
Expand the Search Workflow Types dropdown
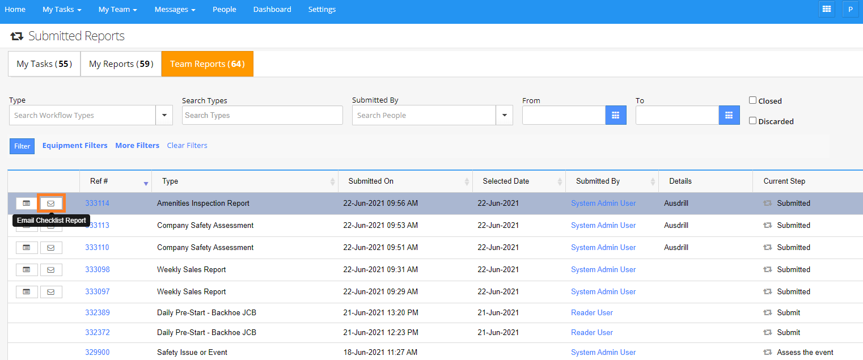(164, 115)
